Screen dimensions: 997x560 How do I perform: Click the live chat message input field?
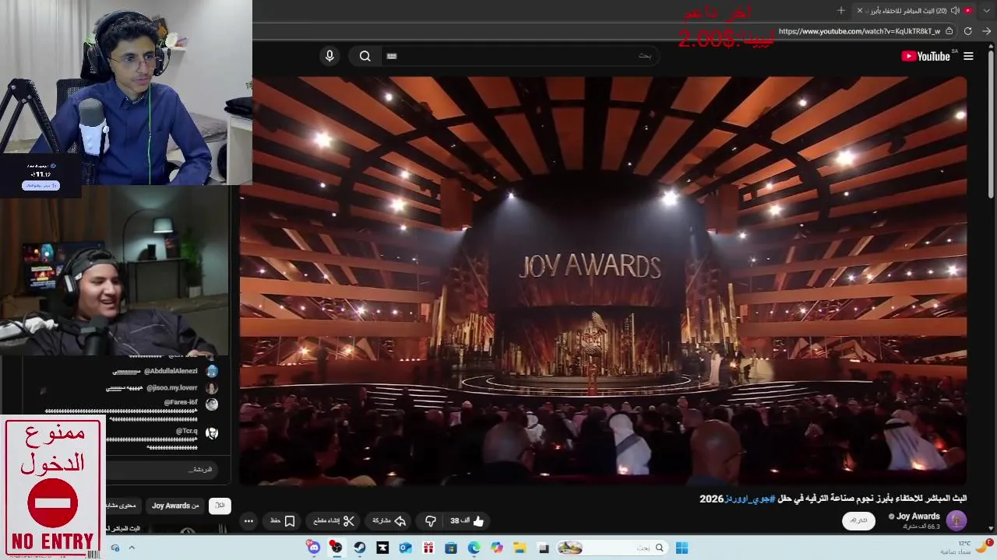click(164, 470)
